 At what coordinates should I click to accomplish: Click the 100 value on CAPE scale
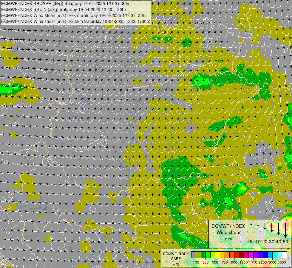point(196,262)
